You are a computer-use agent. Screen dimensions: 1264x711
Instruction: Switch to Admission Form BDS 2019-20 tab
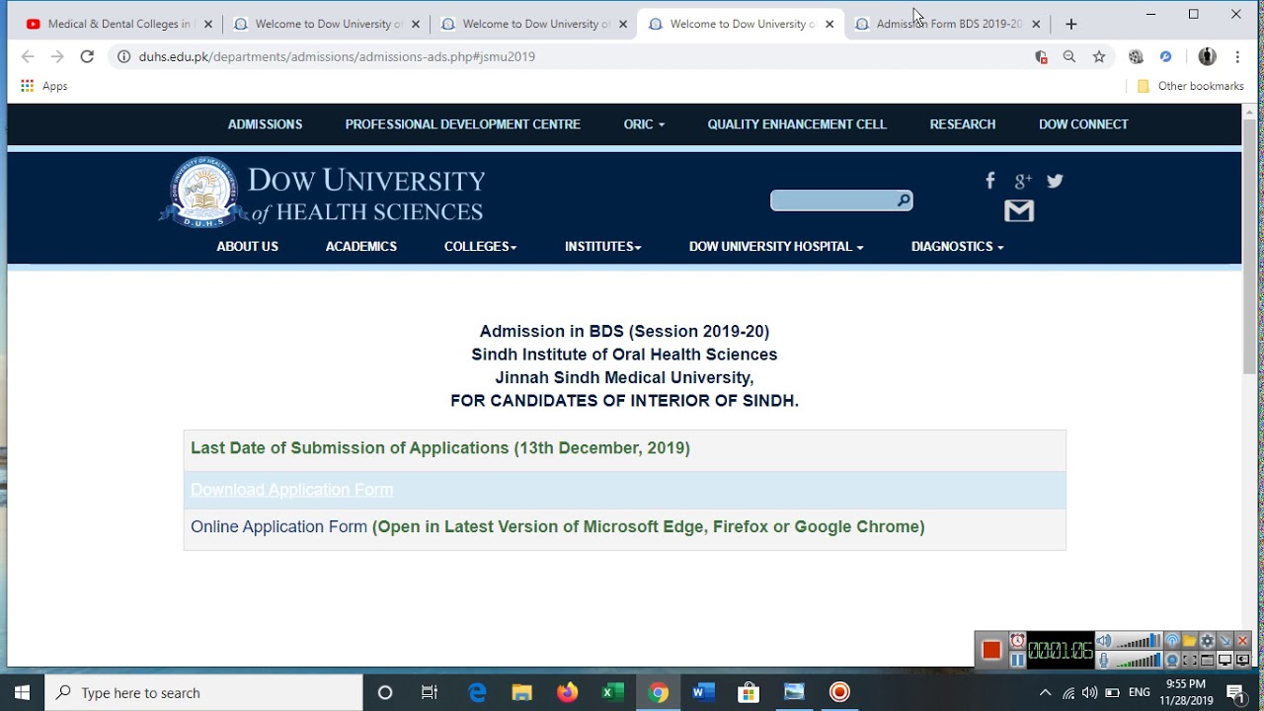pos(948,24)
